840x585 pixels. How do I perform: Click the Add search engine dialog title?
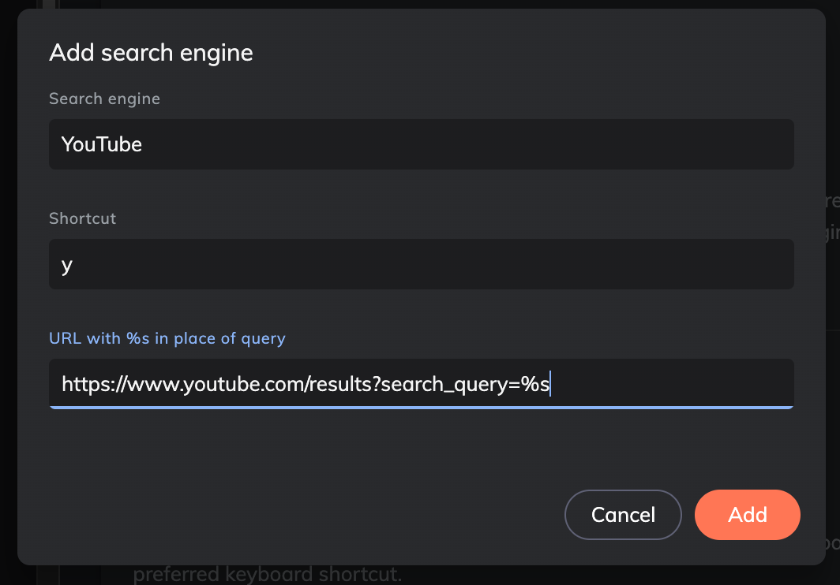(151, 52)
